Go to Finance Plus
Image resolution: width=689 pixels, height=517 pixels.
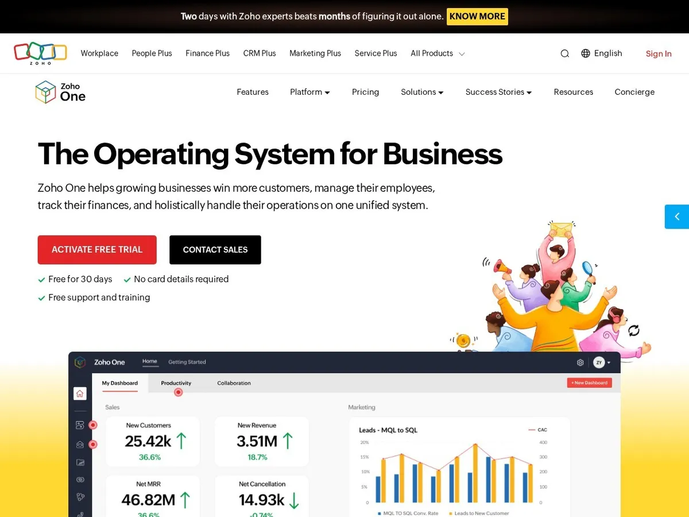pyautogui.click(x=207, y=53)
